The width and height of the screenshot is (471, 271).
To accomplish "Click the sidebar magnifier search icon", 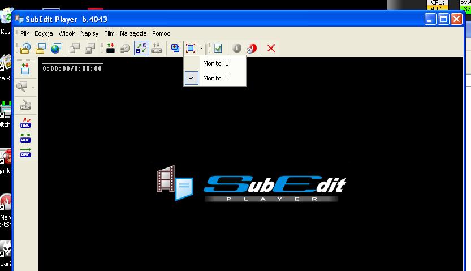I will [22, 87].
